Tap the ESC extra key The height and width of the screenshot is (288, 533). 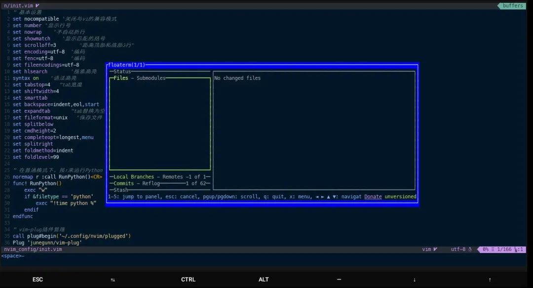click(38, 280)
